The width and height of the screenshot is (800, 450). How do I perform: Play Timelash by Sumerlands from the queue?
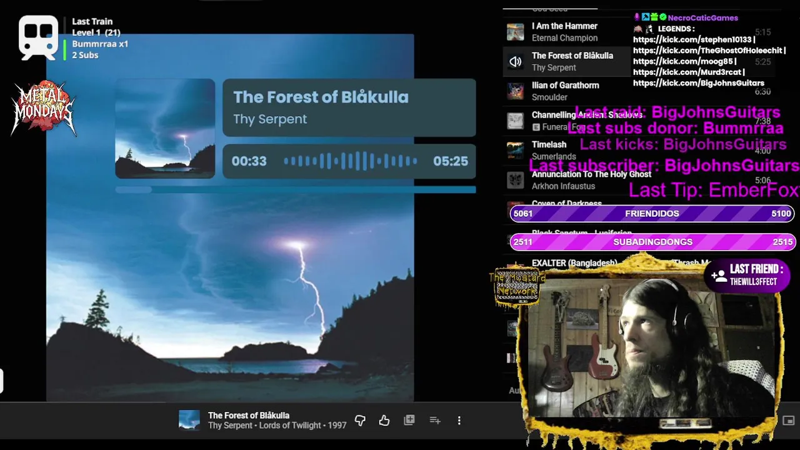pyautogui.click(x=549, y=144)
